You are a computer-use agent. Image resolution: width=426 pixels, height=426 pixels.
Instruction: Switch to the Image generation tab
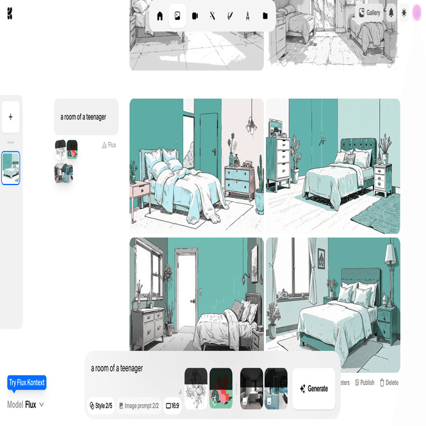pyautogui.click(x=177, y=16)
